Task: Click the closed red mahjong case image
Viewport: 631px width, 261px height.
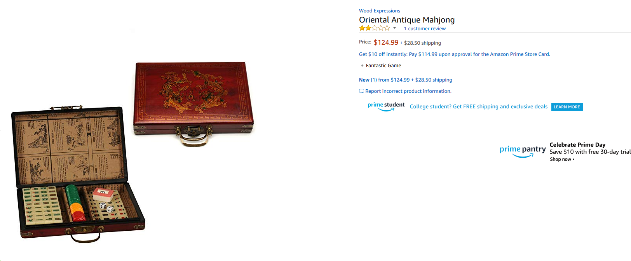Action: [x=193, y=103]
